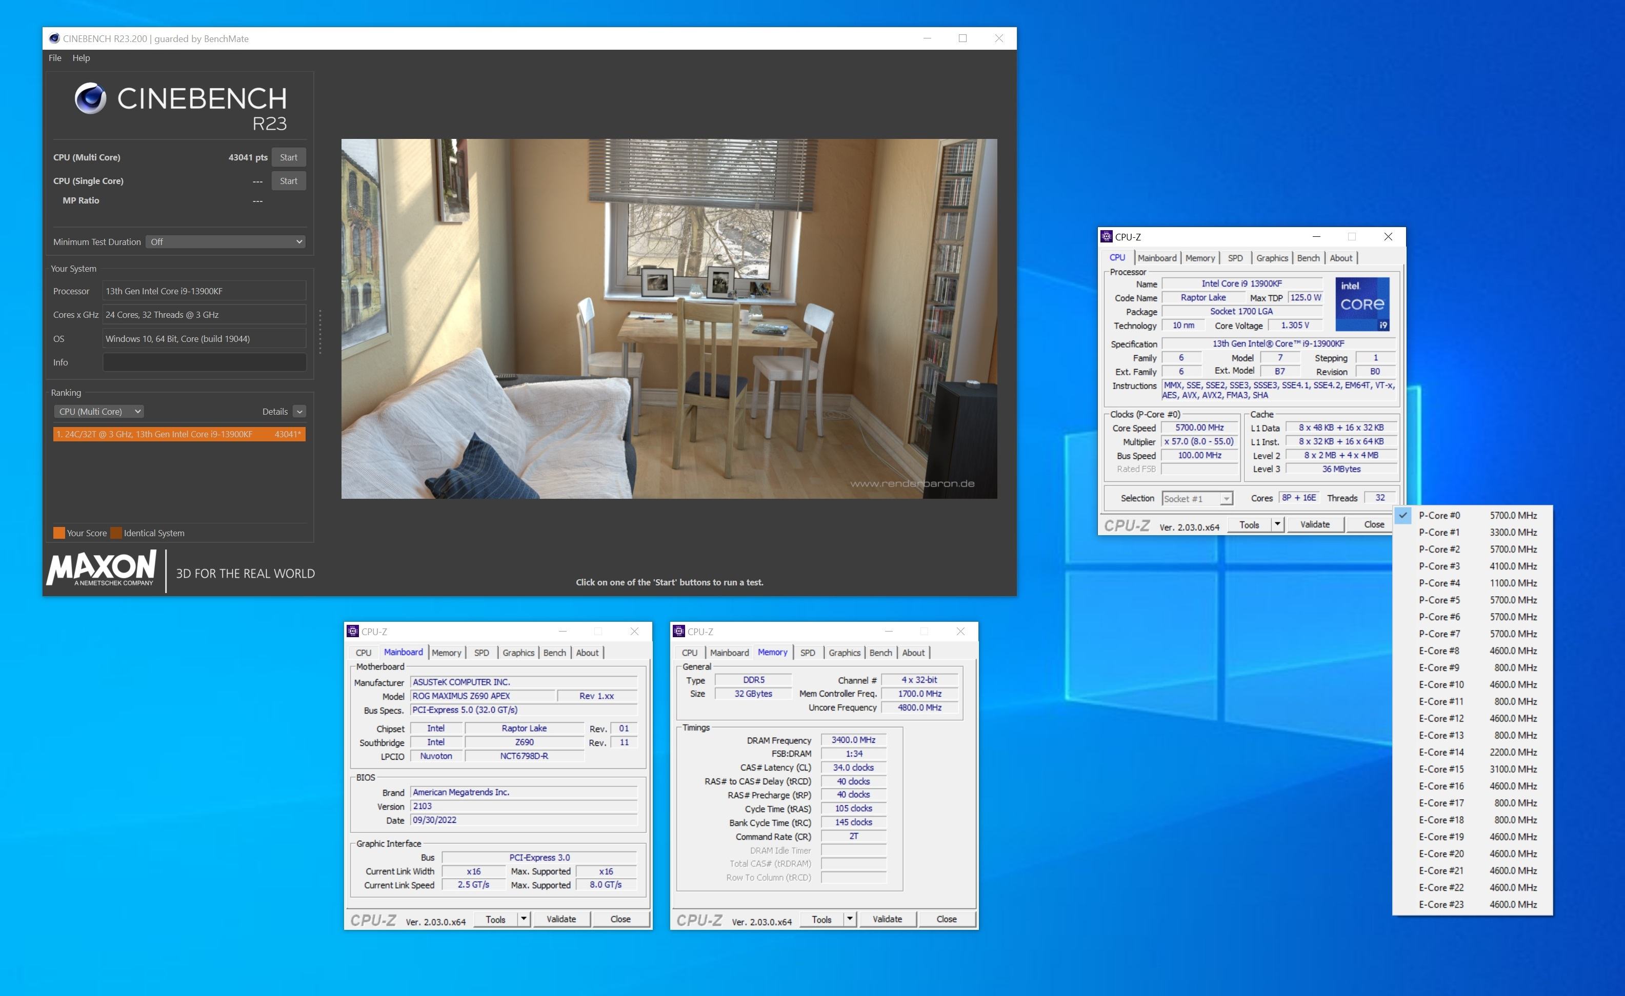Click the orange Your Score legend square

[x=58, y=533]
